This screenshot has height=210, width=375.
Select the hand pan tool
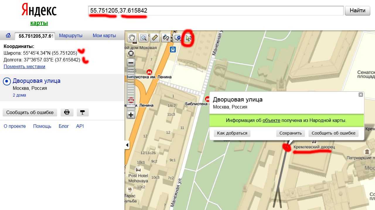132,37
